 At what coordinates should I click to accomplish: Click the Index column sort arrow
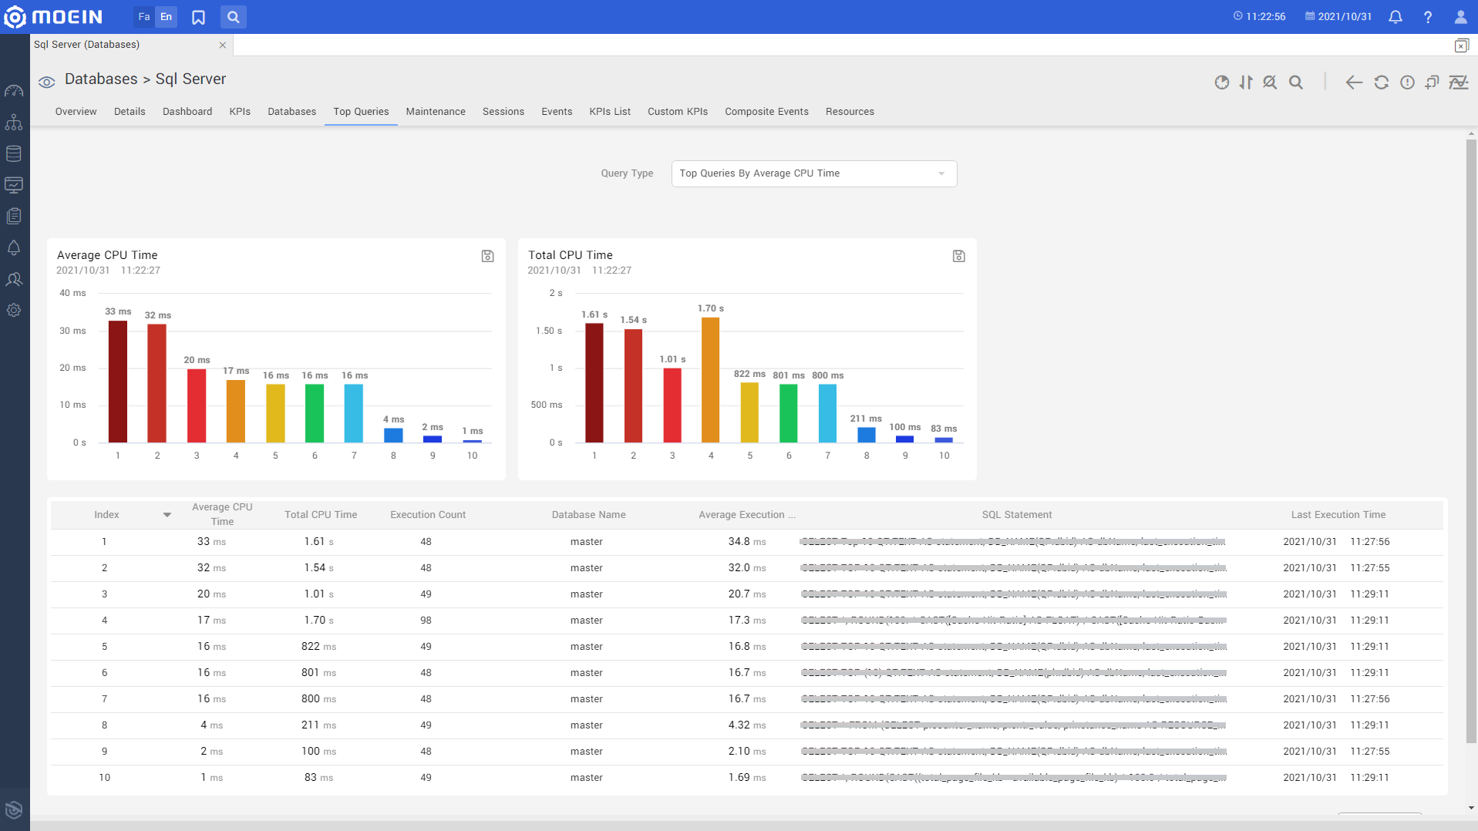click(x=167, y=515)
